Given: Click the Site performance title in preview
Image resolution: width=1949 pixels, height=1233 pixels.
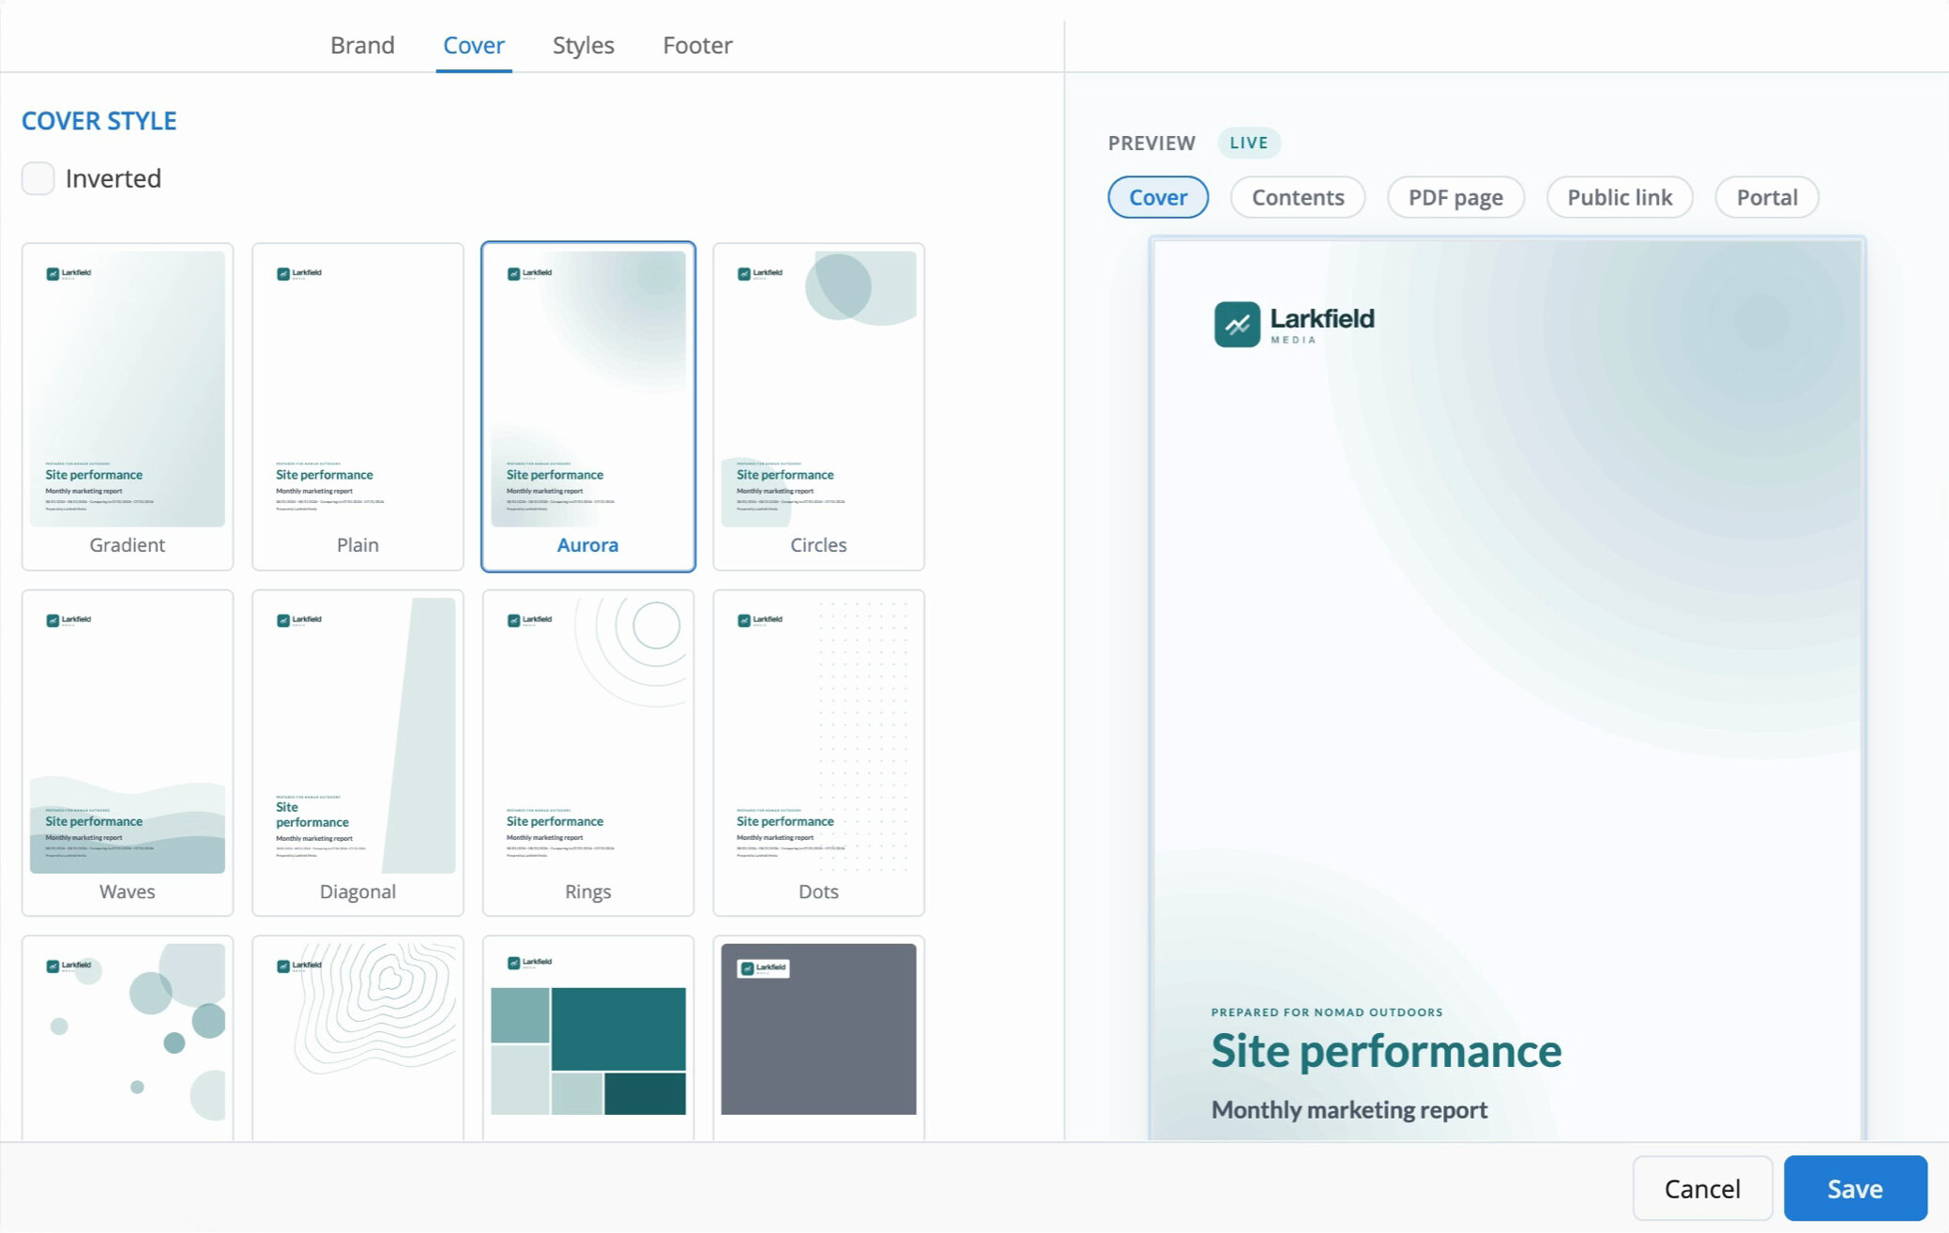Looking at the screenshot, I should (1386, 1051).
